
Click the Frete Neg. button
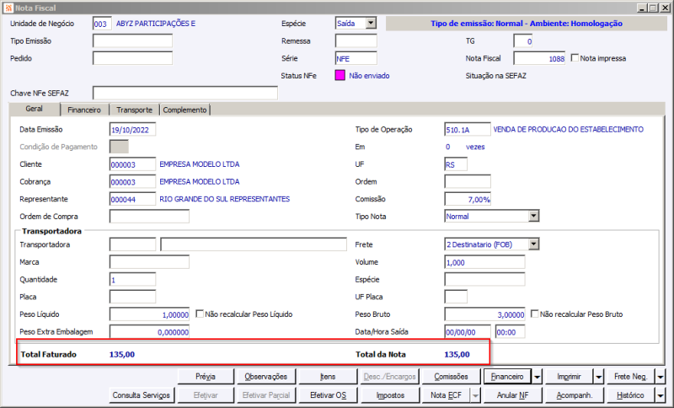[x=630, y=377]
